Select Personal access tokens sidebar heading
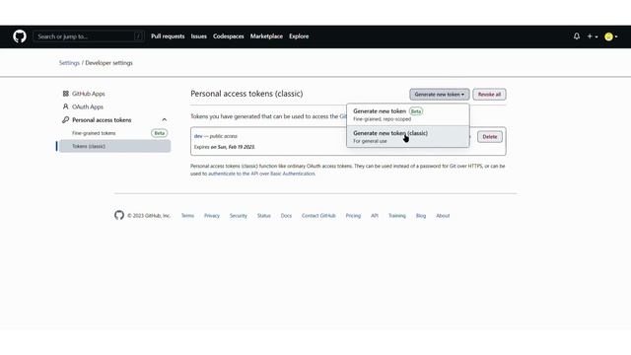 point(102,120)
